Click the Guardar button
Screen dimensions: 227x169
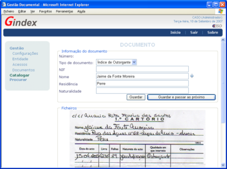(136, 97)
